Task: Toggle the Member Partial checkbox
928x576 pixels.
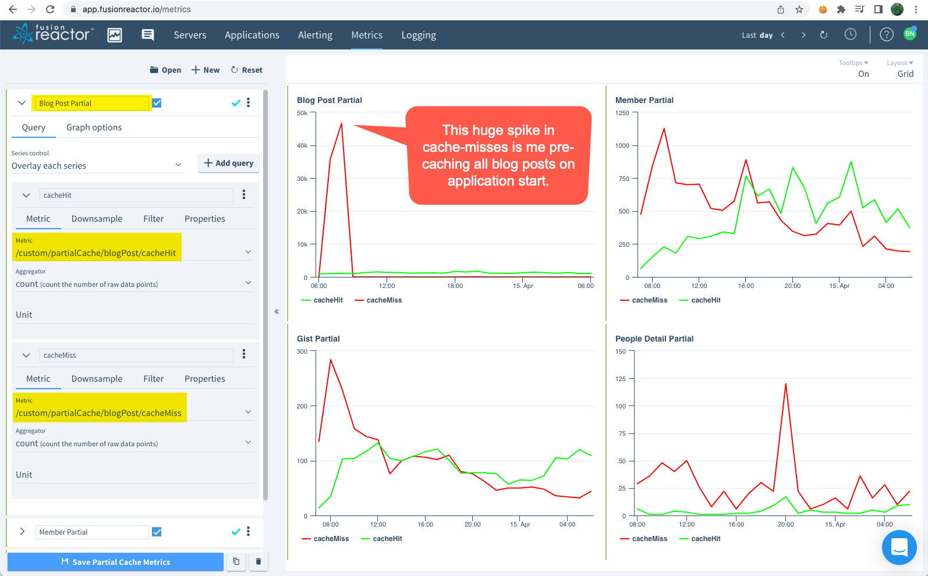Action: [x=157, y=532]
